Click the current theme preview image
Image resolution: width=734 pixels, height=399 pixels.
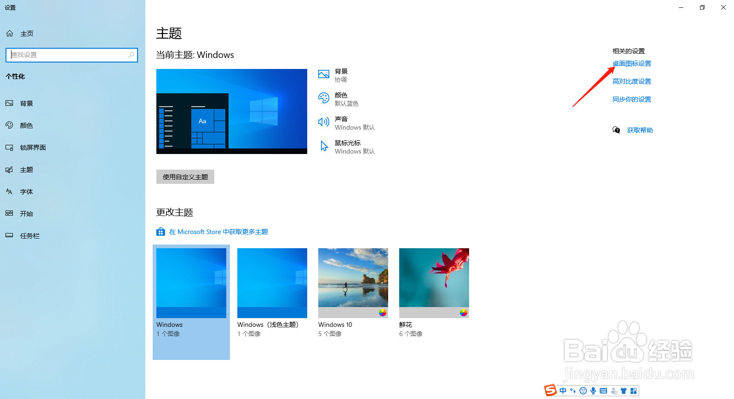pos(232,111)
